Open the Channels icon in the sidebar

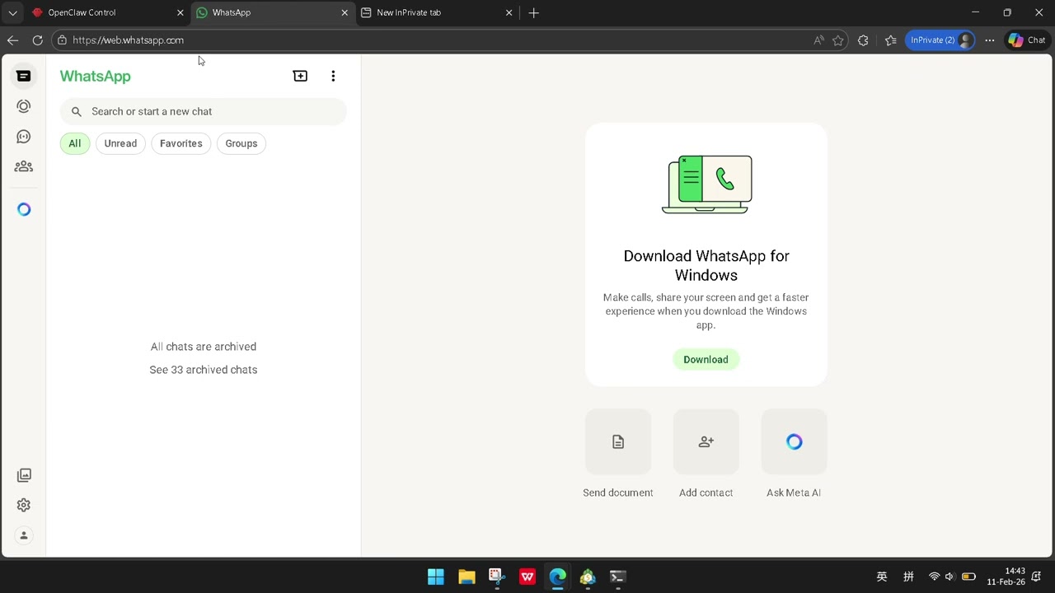(x=24, y=137)
